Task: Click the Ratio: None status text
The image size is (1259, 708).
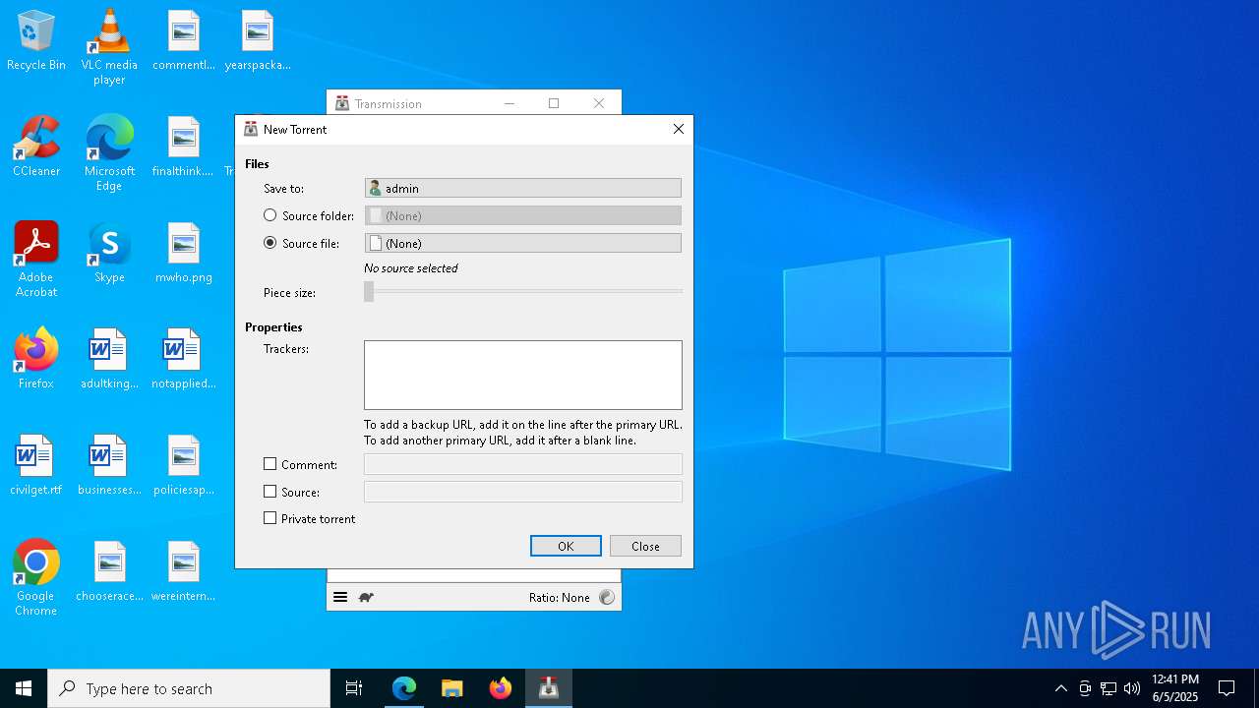Action: (559, 597)
